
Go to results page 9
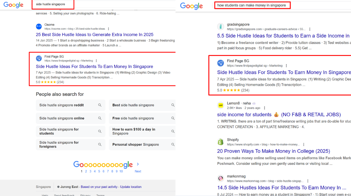pos(117,171)
